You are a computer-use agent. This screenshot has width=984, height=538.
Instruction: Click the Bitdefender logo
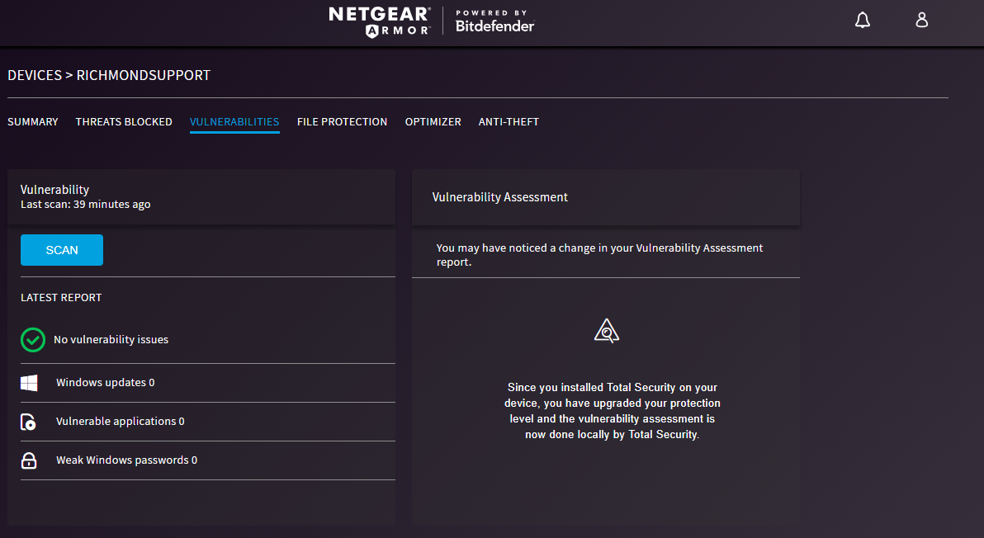494,22
